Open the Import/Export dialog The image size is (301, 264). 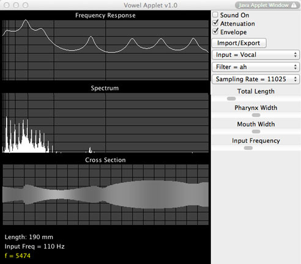pos(239,43)
